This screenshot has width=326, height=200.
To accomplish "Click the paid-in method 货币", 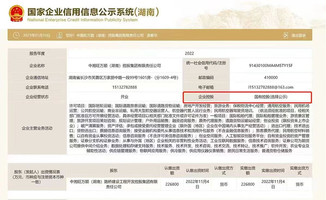I will (299, 184).
